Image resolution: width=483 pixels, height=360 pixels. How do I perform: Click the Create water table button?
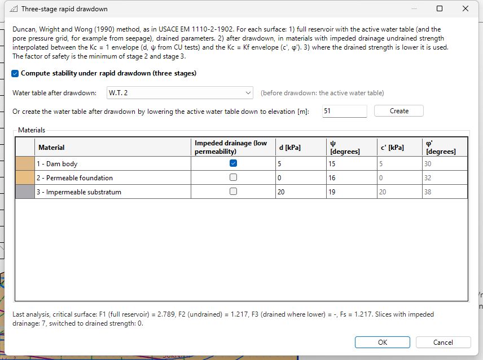coord(399,111)
